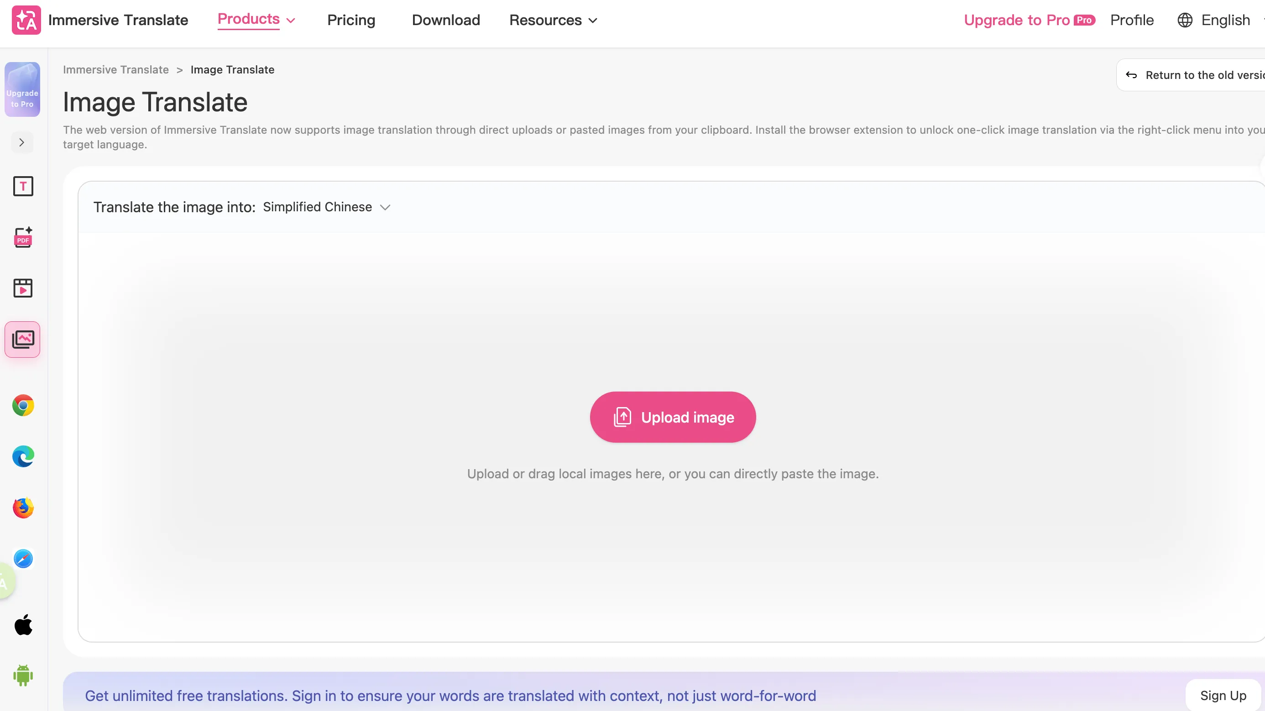This screenshot has height=711, width=1265.
Task: Click the Android platform icon
Action: pos(23,676)
